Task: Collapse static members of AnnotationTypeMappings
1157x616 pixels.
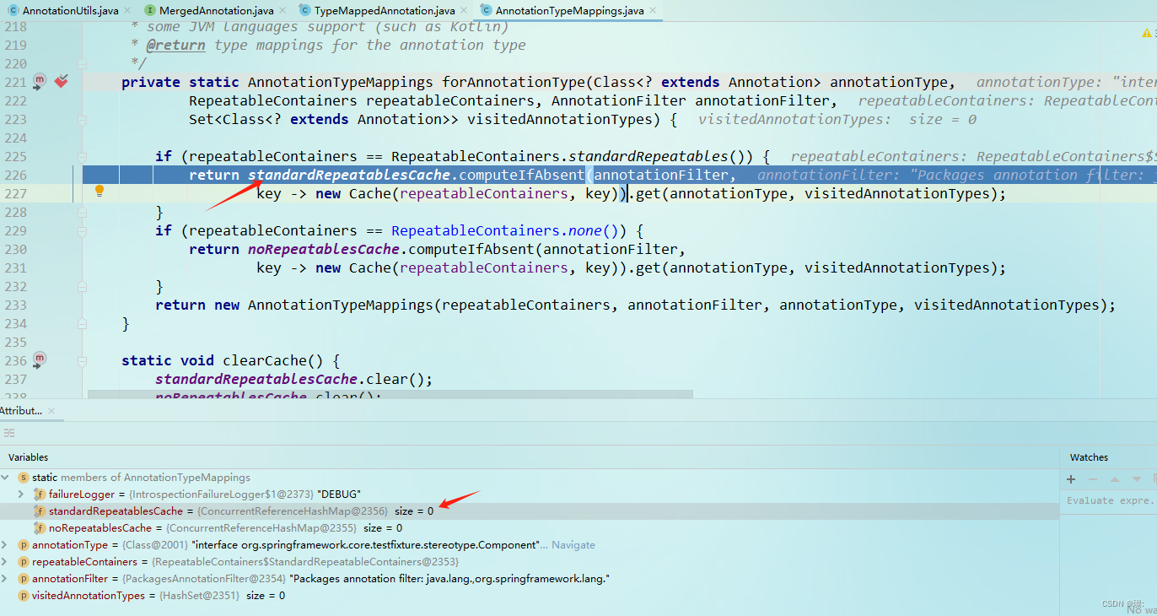Action: (6, 478)
